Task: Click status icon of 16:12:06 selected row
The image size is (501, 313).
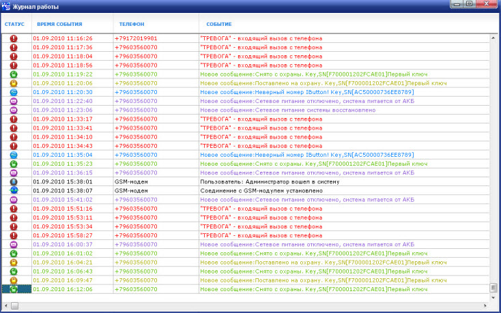Action: (x=14, y=289)
